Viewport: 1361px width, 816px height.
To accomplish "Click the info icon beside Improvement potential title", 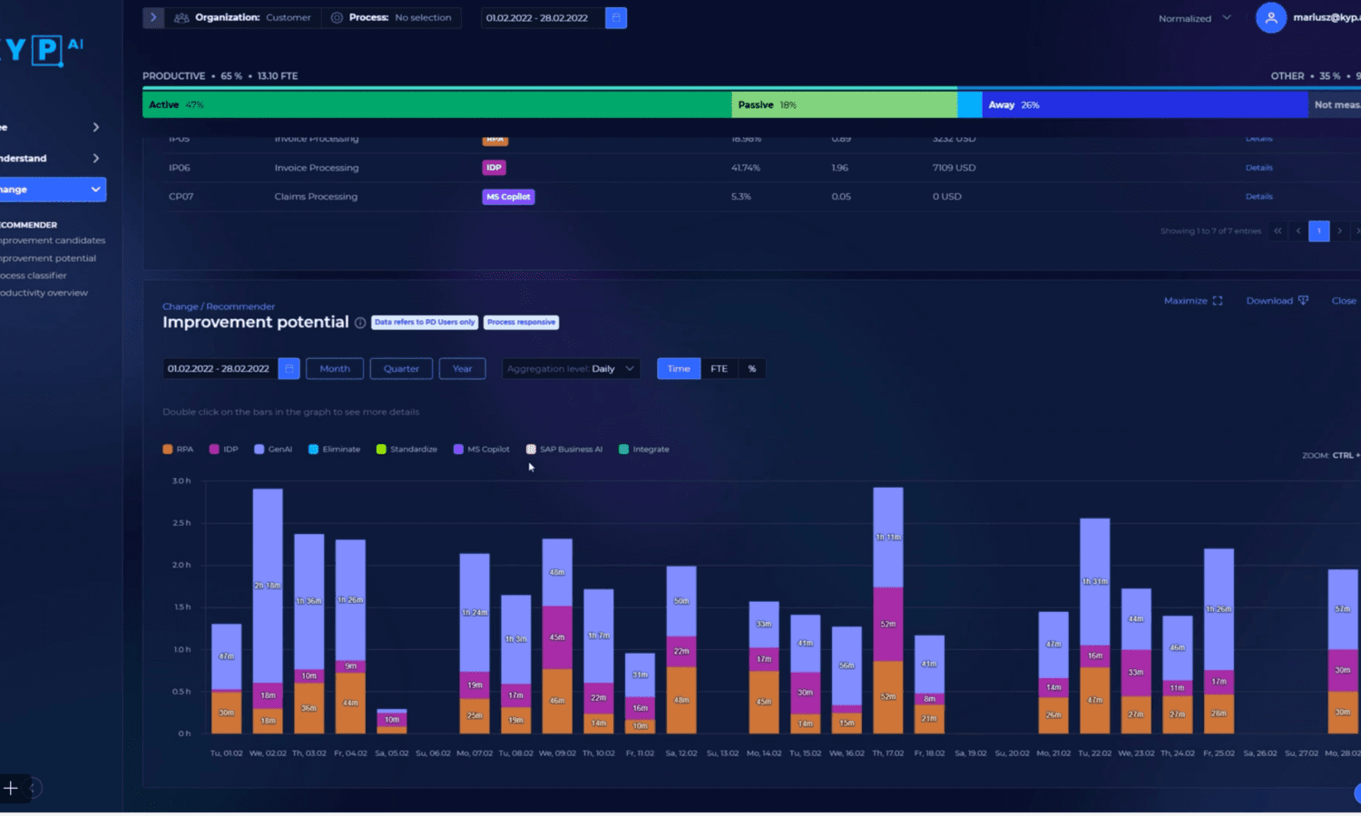I will pos(360,323).
